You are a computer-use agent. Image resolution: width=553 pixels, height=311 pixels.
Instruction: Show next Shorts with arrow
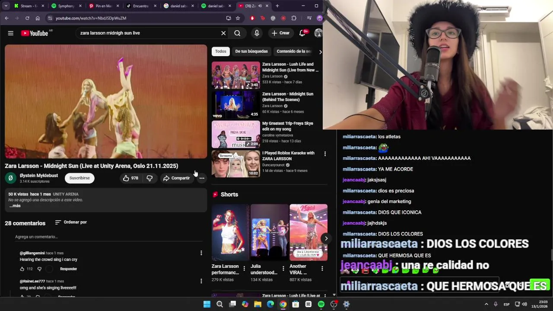pos(326,238)
